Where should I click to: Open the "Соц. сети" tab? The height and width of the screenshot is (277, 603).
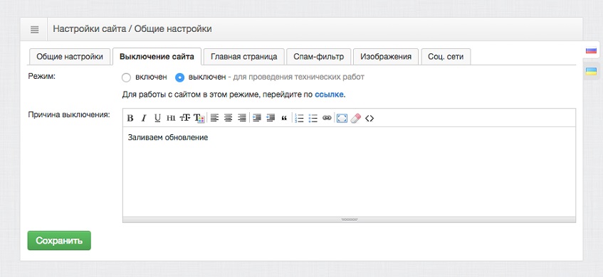click(x=446, y=57)
